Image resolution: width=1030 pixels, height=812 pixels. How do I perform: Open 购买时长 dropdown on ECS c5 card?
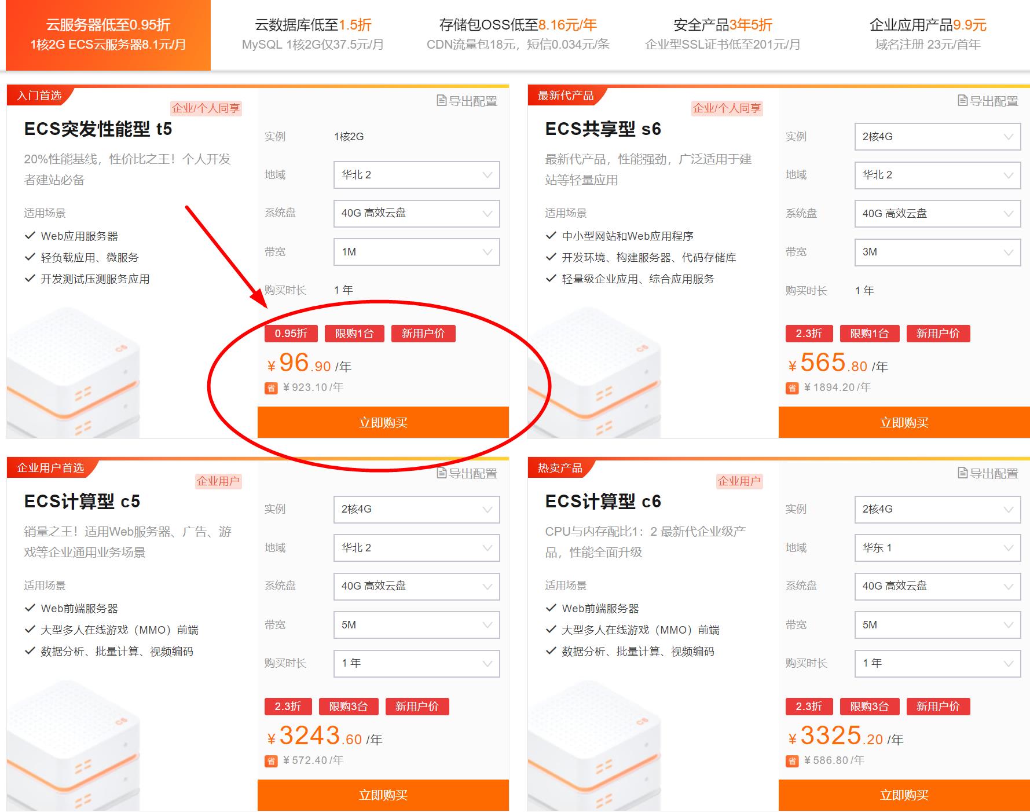click(416, 663)
